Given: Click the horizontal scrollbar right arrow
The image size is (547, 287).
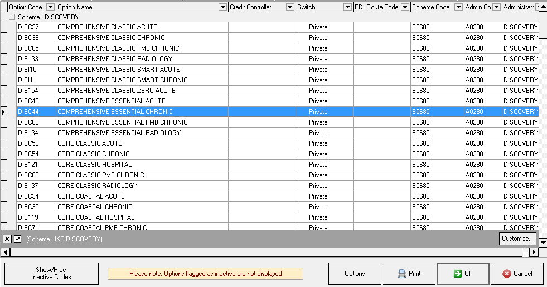Looking at the screenshot, I should (x=534, y=252).
